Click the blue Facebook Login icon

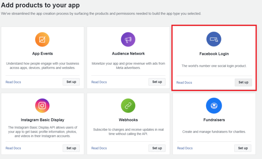click(x=214, y=39)
